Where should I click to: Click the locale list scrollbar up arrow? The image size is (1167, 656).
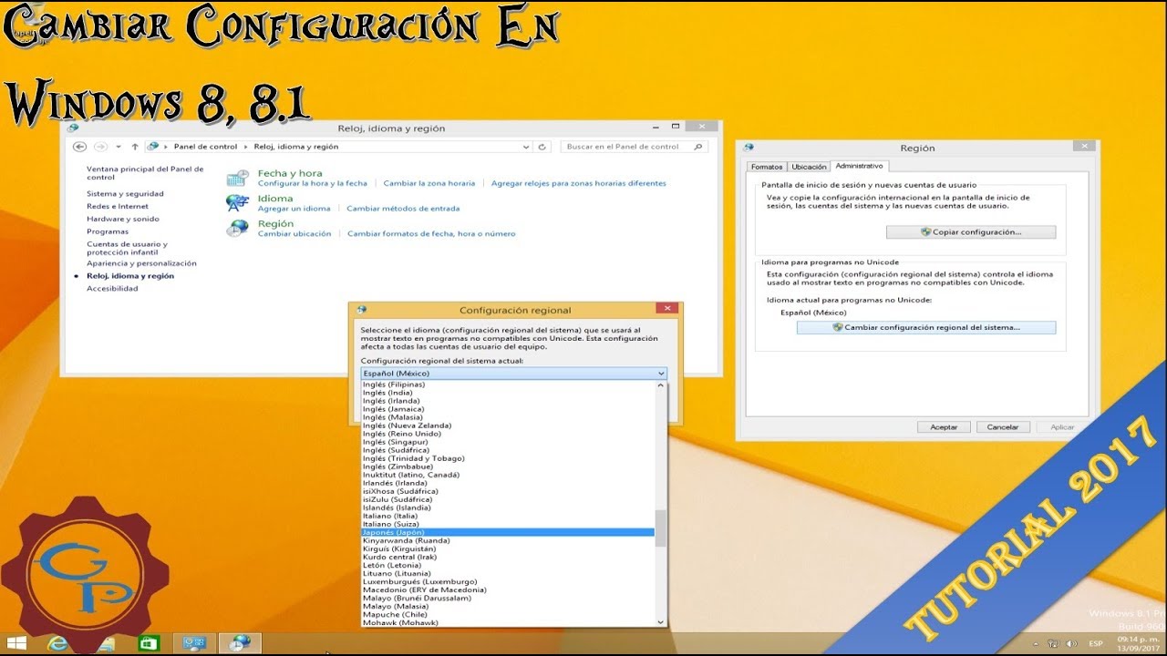point(661,385)
